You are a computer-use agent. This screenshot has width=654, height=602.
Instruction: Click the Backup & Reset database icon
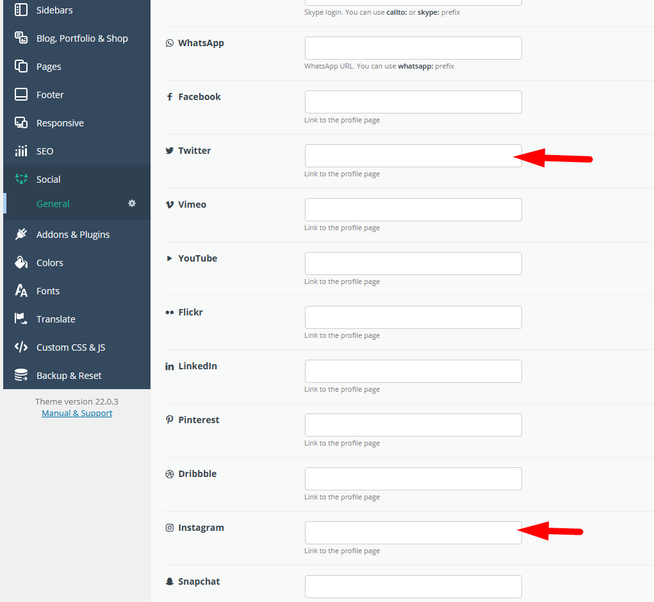pos(21,375)
